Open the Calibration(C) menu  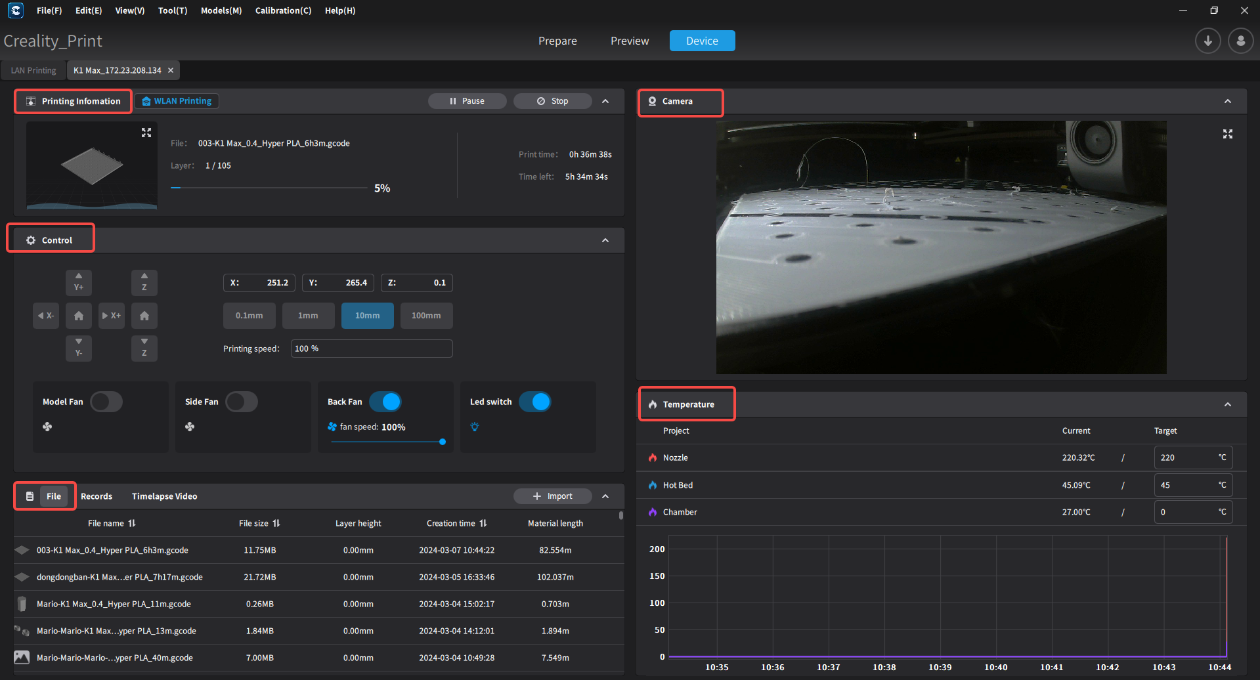pyautogui.click(x=284, y=11)
